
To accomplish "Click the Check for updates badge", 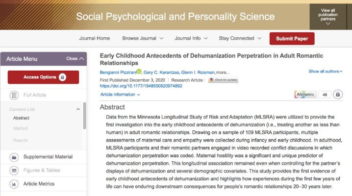I will tap(223, 79).
